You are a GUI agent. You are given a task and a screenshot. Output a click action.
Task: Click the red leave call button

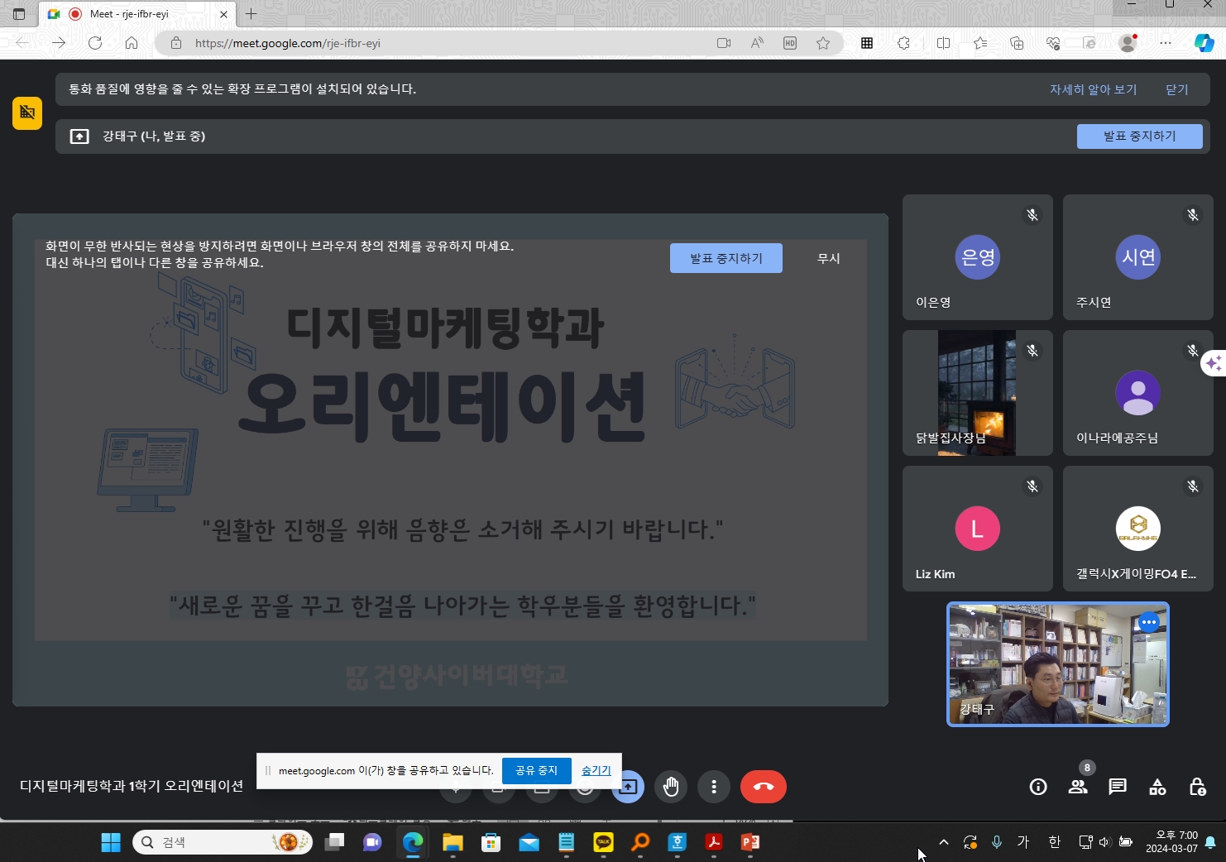(763, 787)
